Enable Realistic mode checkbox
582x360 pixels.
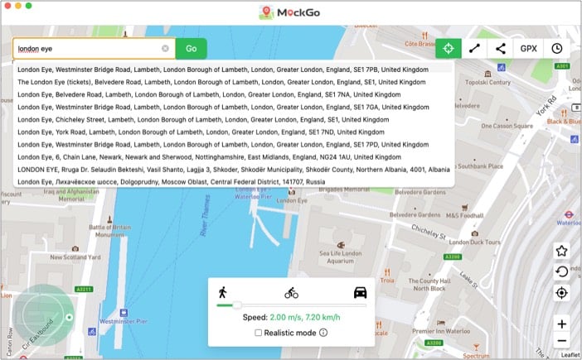click(258, 333)
